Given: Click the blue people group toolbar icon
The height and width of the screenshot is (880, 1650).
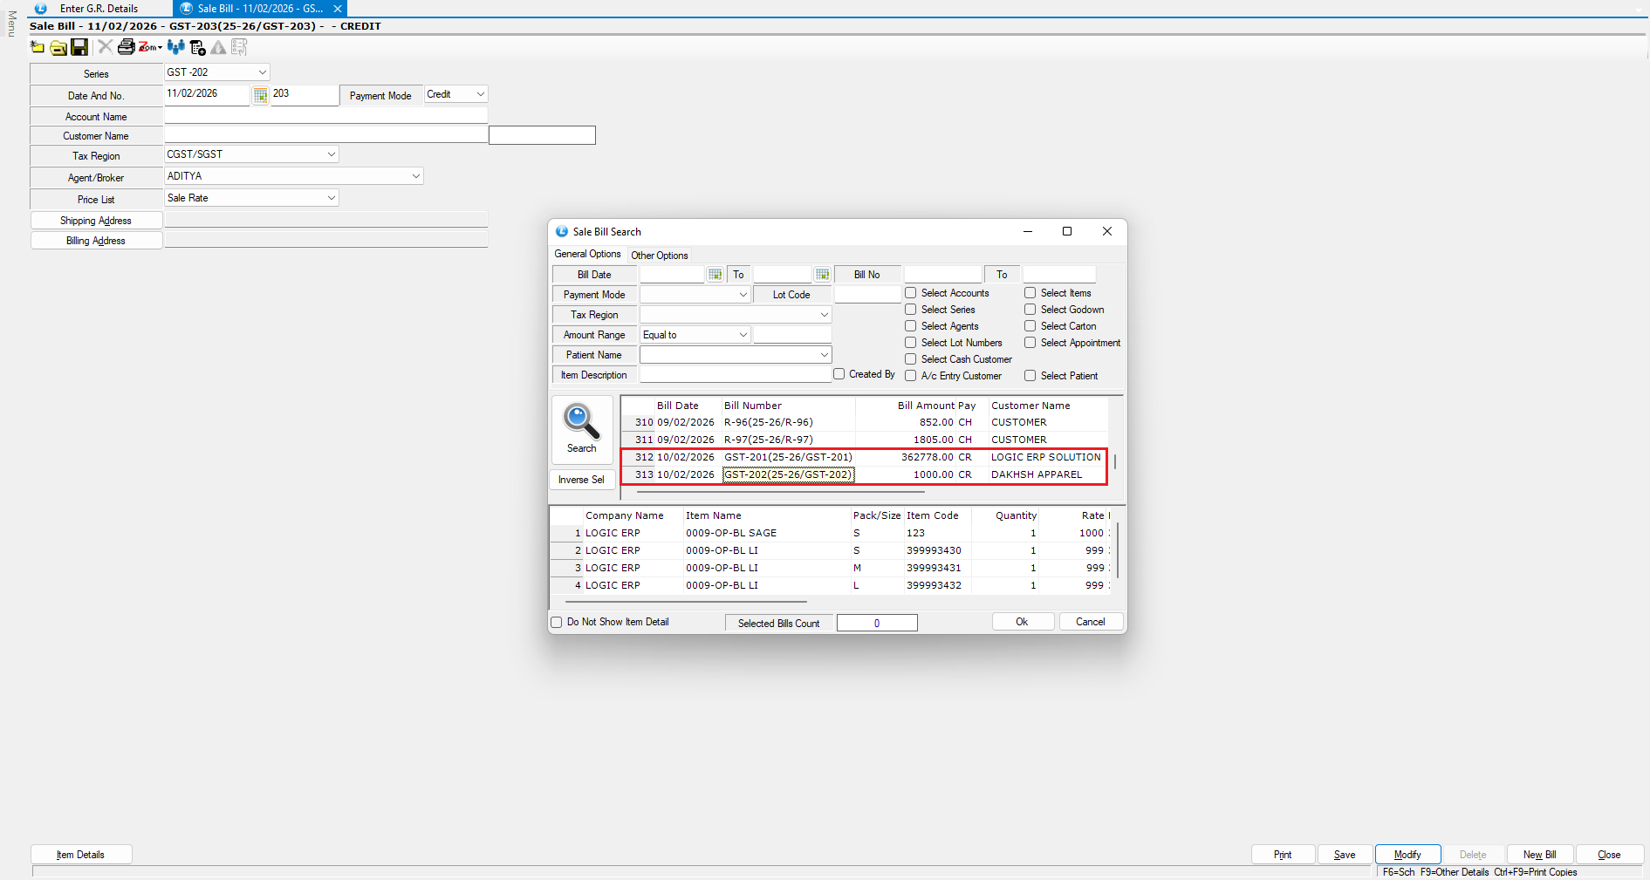Looking at the screenshot, I should click(x=175, y=47).
